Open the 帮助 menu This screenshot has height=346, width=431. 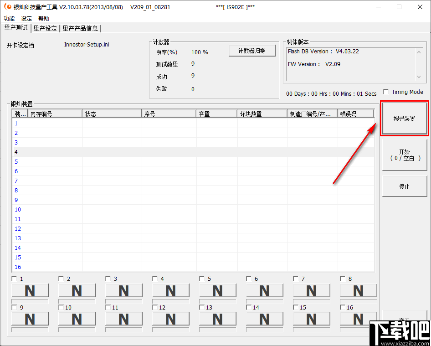(43, 18)
